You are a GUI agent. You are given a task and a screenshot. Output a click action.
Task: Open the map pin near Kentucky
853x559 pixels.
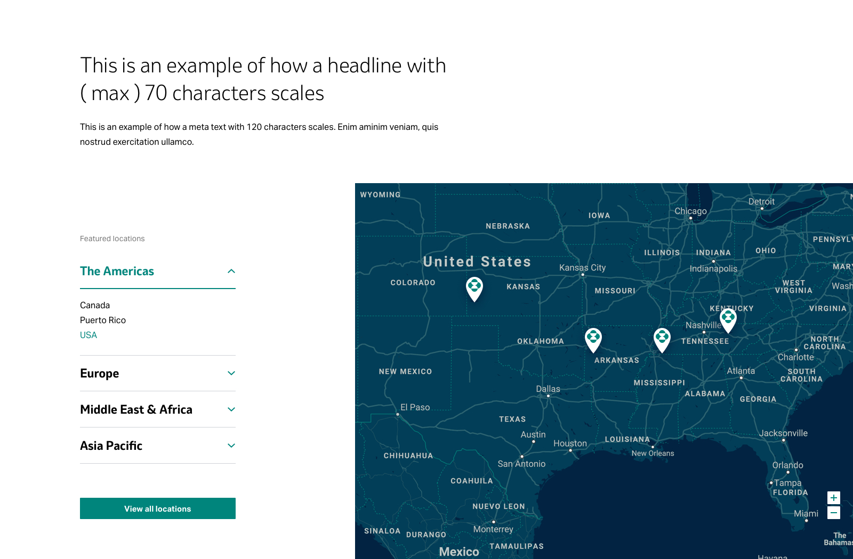(x=728, y=320)
